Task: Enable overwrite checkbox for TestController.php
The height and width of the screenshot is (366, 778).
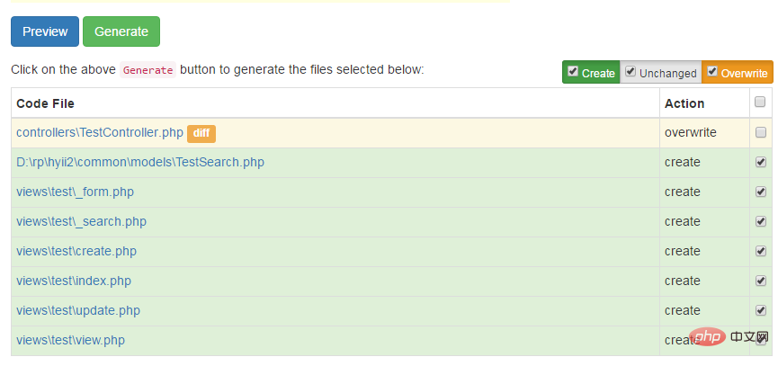Action: 761,132
